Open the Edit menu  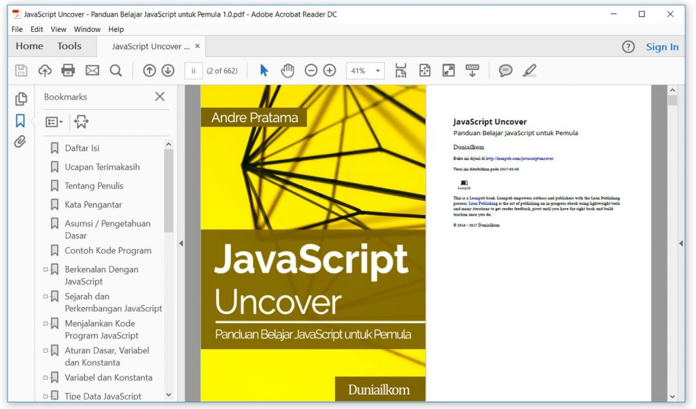(37, 29)
